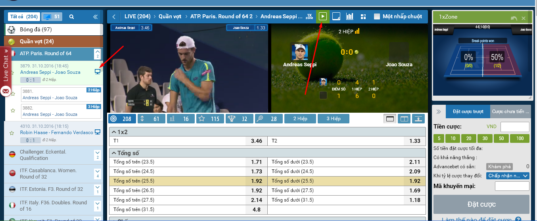
Task: Switch to the Đặt cược trượt tab
Action: point(468,111)
